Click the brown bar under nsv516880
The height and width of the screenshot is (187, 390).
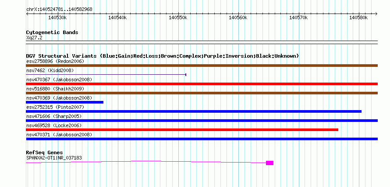pos(202,93)
